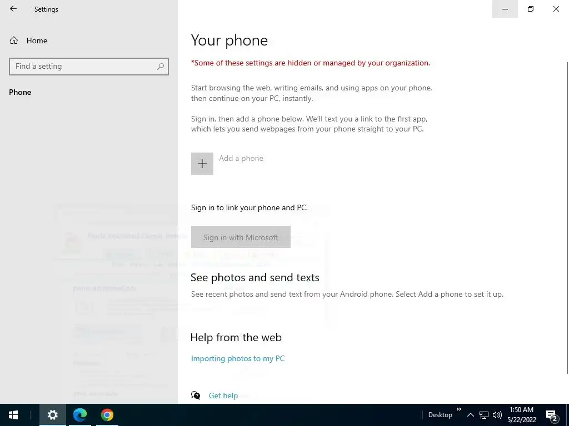The height and width of the screenshot is (426, 569).
Task: Click the vertical scrollbar in Settings
Action: click(567, 217)
